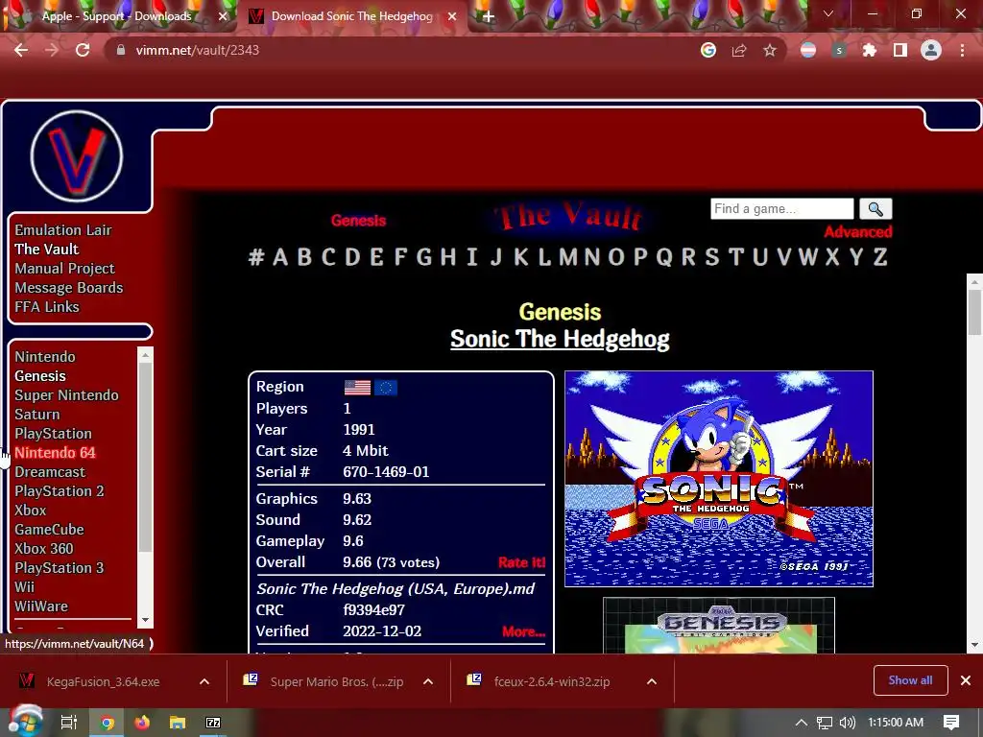
Task: Reload the vimm.net page
Action: pyautogui.click(x=83, y=50)
